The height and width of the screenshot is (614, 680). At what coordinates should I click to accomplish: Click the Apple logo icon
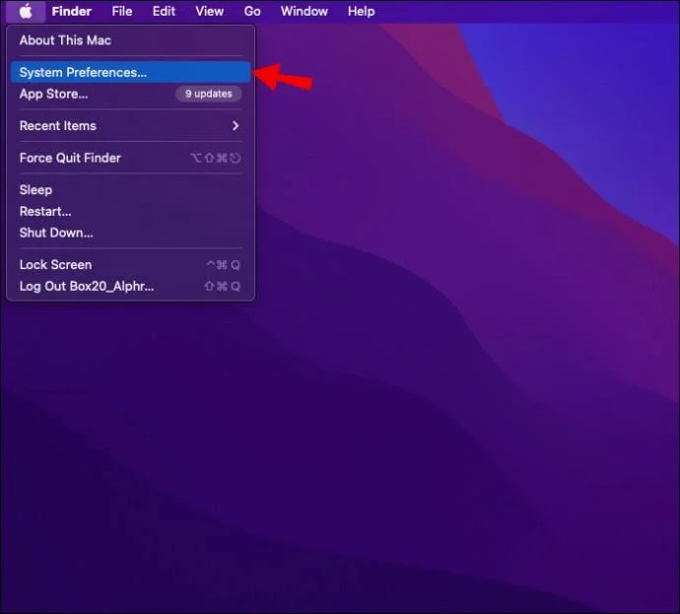26,11
